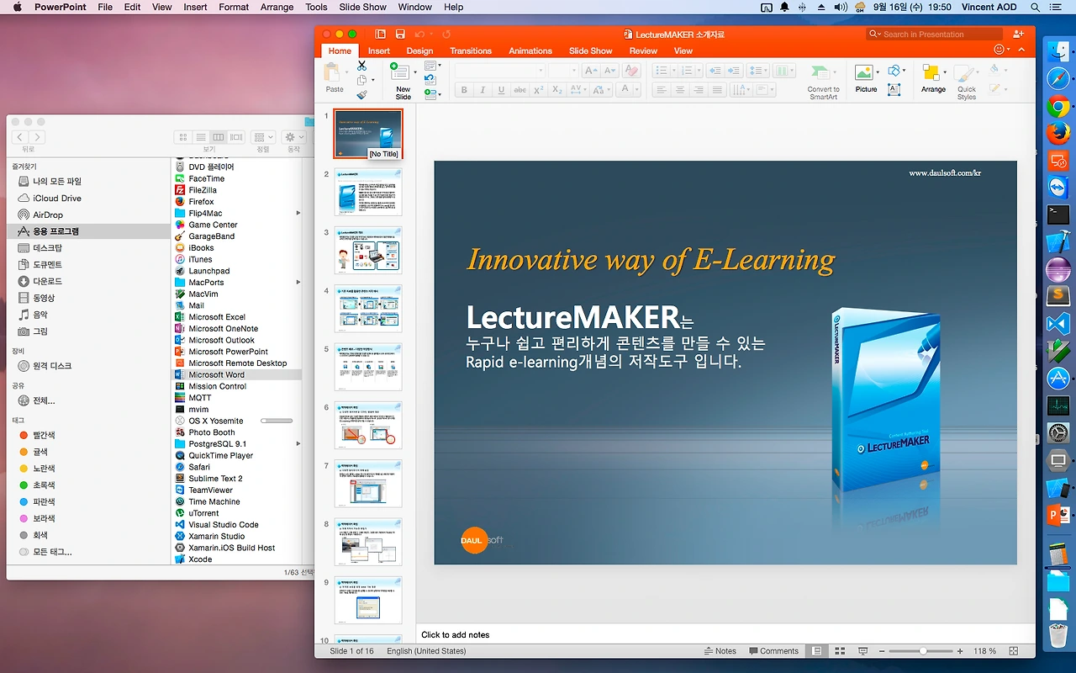Screen dimensions: 1076x673
Task: Toggle Underline formatting
Action: [x=501, y=90]
